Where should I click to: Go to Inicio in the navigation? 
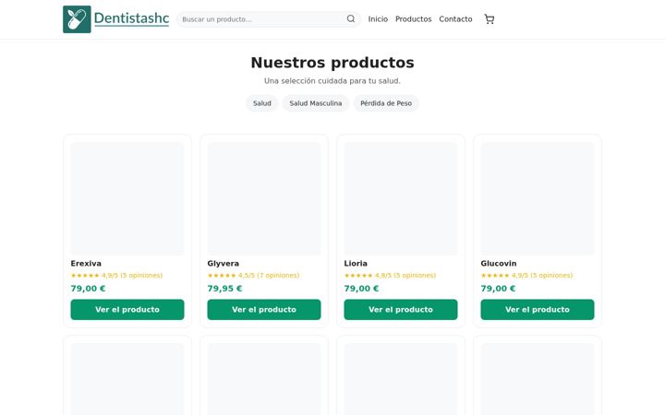tap(378, 19)
